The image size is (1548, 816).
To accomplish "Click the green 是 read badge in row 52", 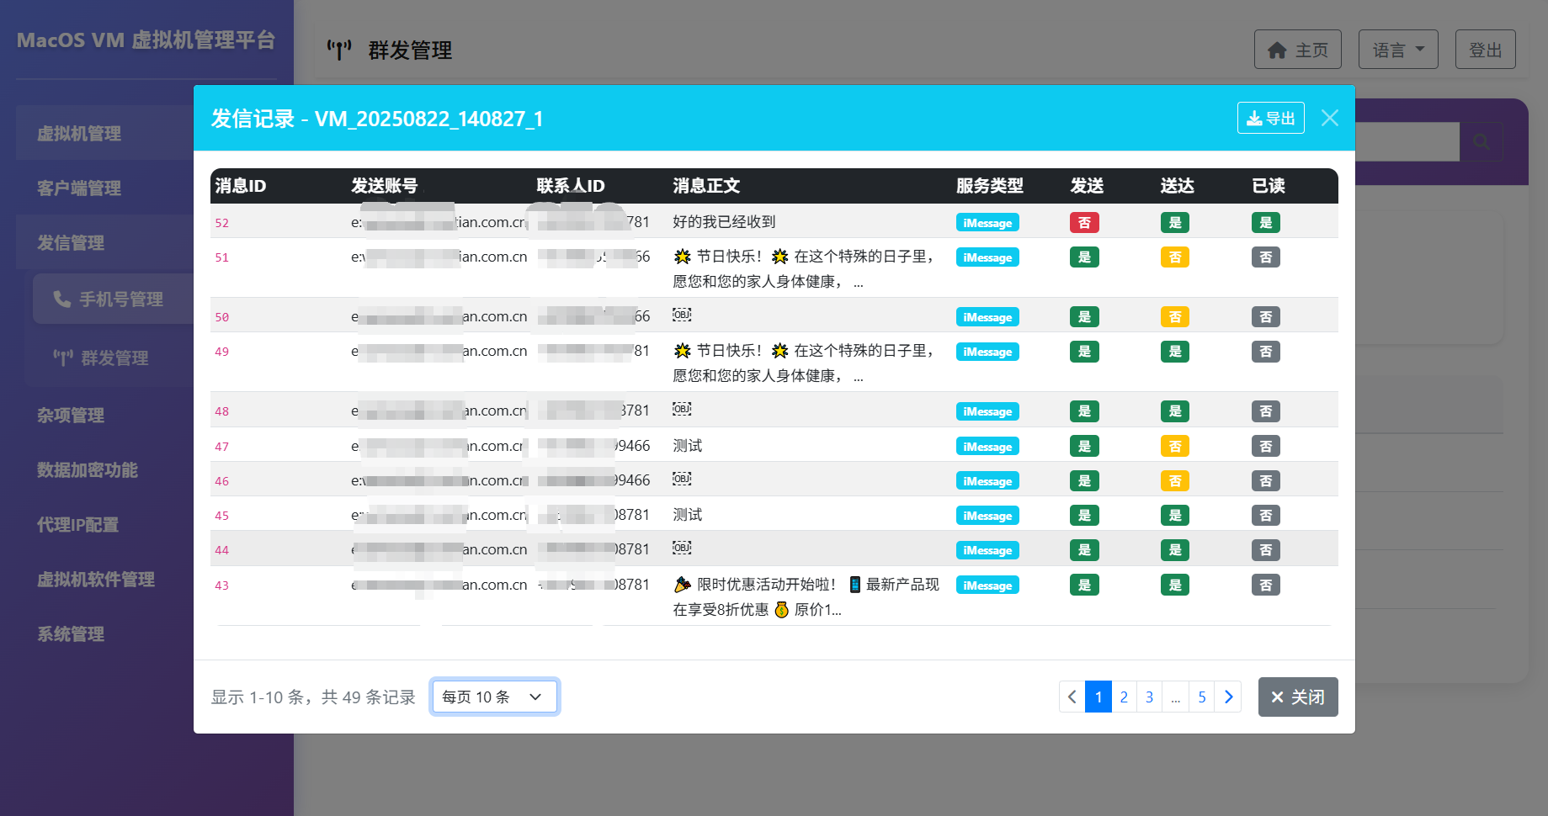I will [1265, 223].
